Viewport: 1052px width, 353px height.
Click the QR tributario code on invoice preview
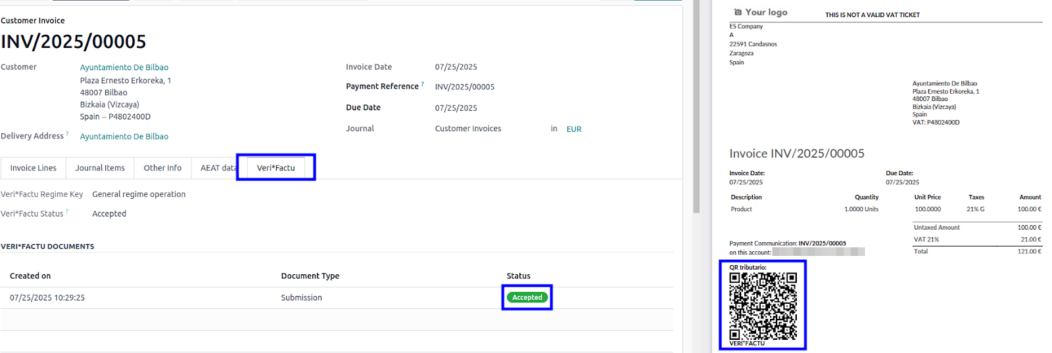coord(763,305)
